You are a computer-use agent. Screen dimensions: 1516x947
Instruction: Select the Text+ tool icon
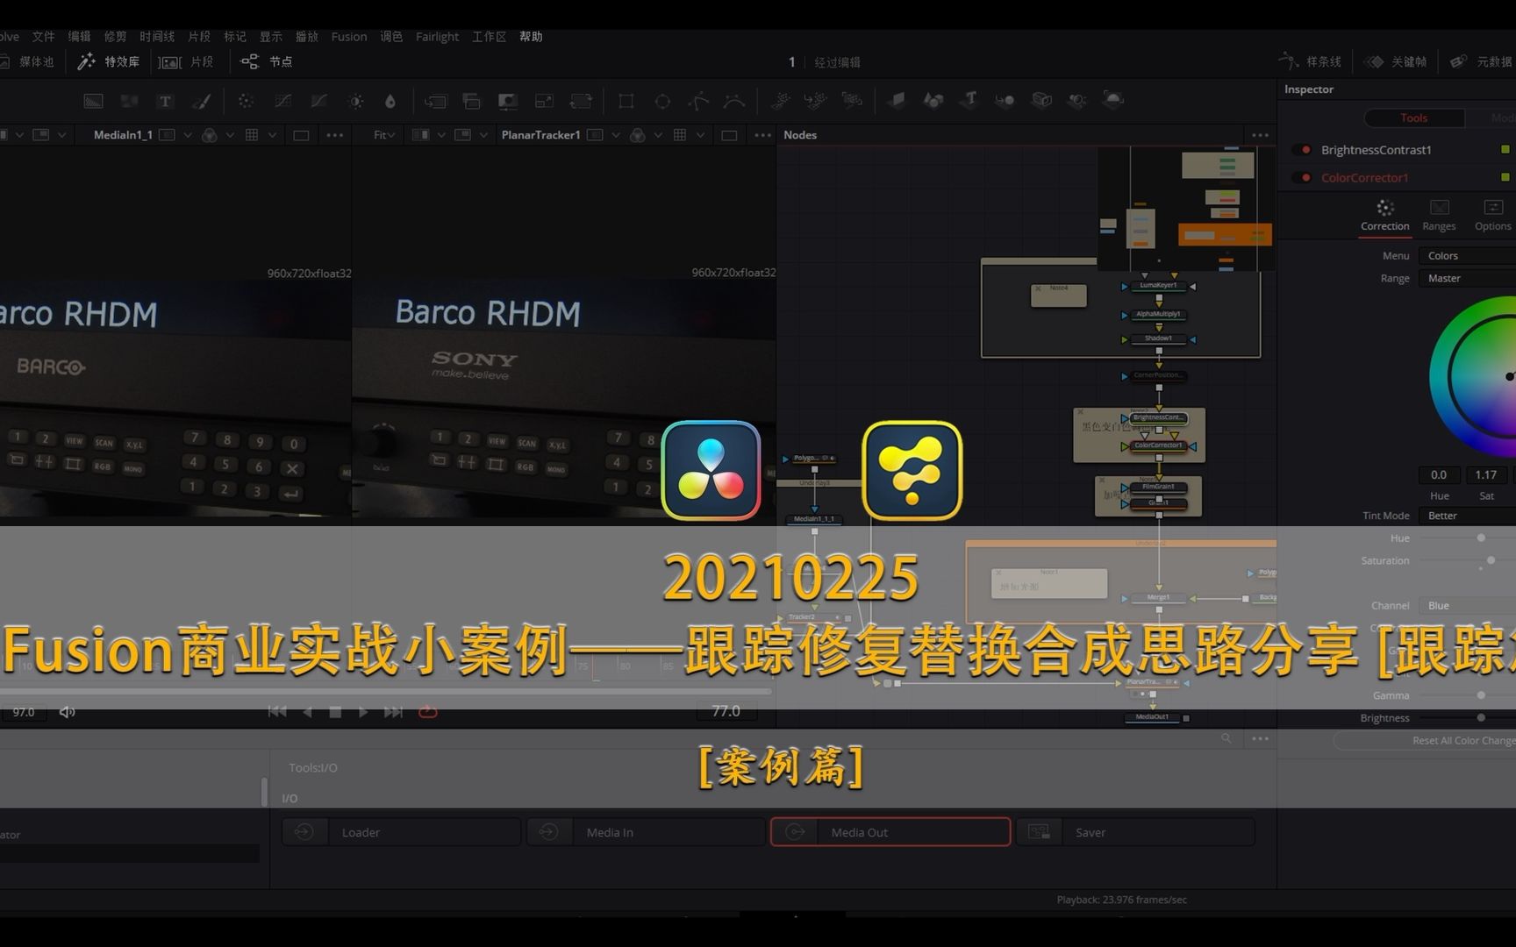165,101
